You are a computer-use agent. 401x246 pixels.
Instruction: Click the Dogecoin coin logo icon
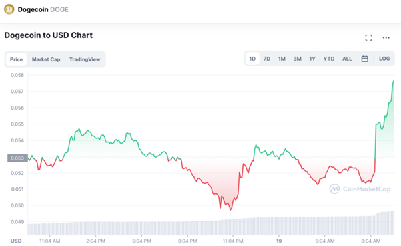[9, 9]
